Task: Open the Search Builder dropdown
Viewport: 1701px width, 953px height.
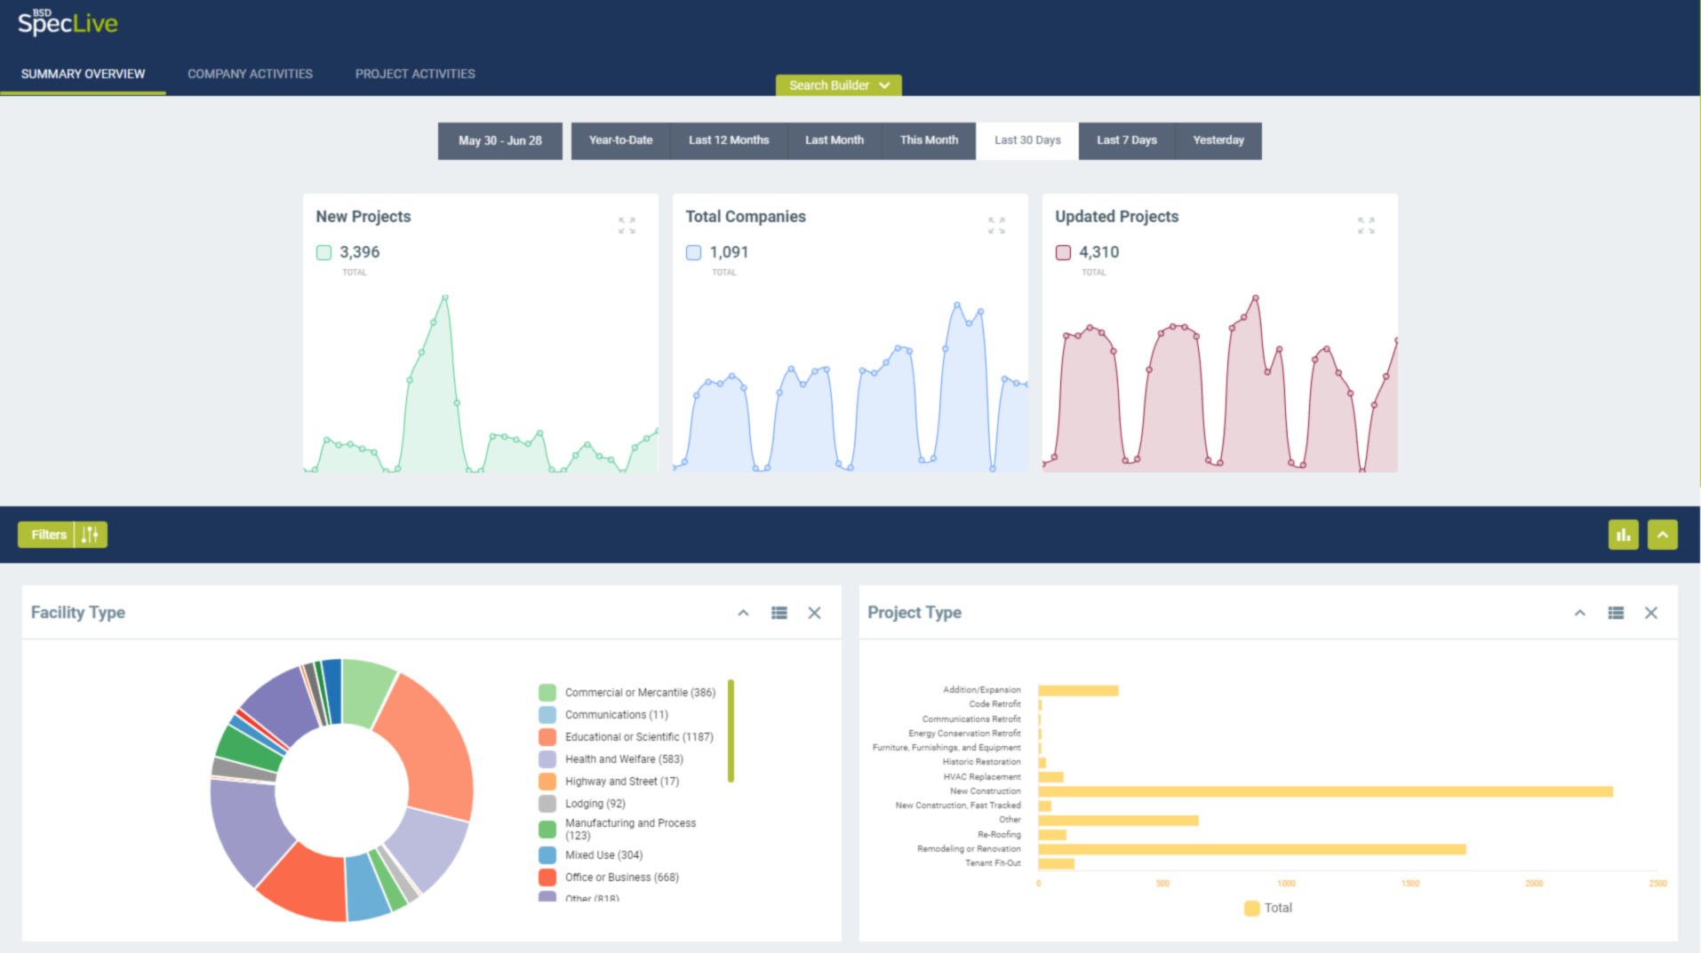Action: 838,85
